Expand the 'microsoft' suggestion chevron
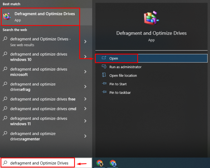This screenshot has height=168, width=210. 85,72
